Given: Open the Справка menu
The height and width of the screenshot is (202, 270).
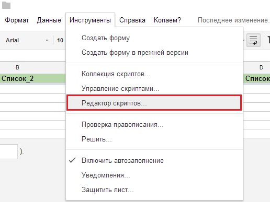Looking at the screenshot, I should point(132,20).
